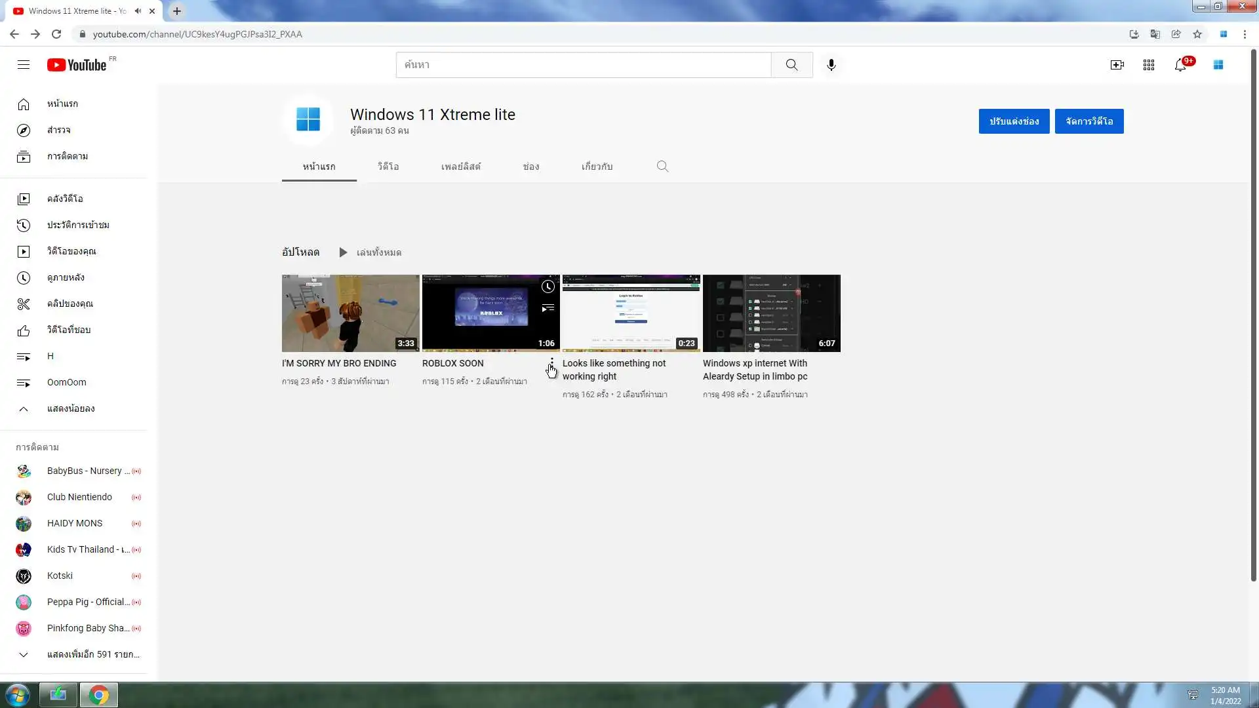Add ROBLOX SOON to queue
This screenshot has height=708, width=1259.
click(x=548, y=308)
